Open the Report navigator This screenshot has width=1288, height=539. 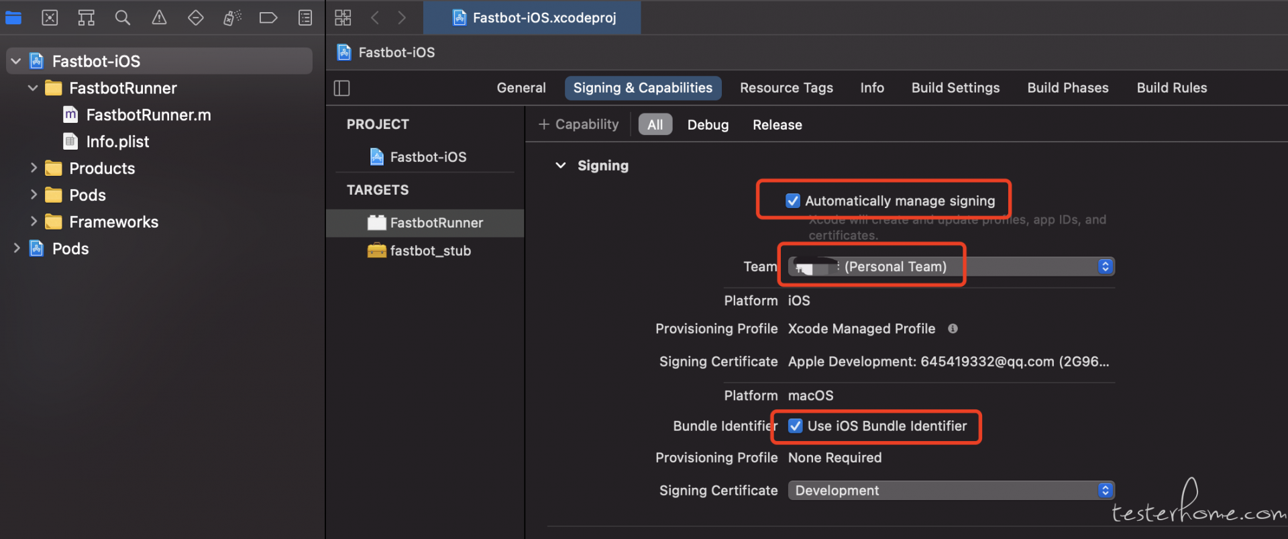305,18
